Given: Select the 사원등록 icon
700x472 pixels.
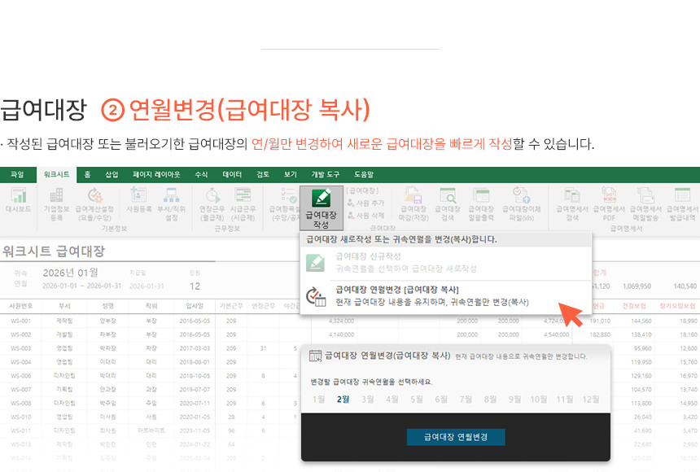Looking at the screenshot, I should pos(138,202).
